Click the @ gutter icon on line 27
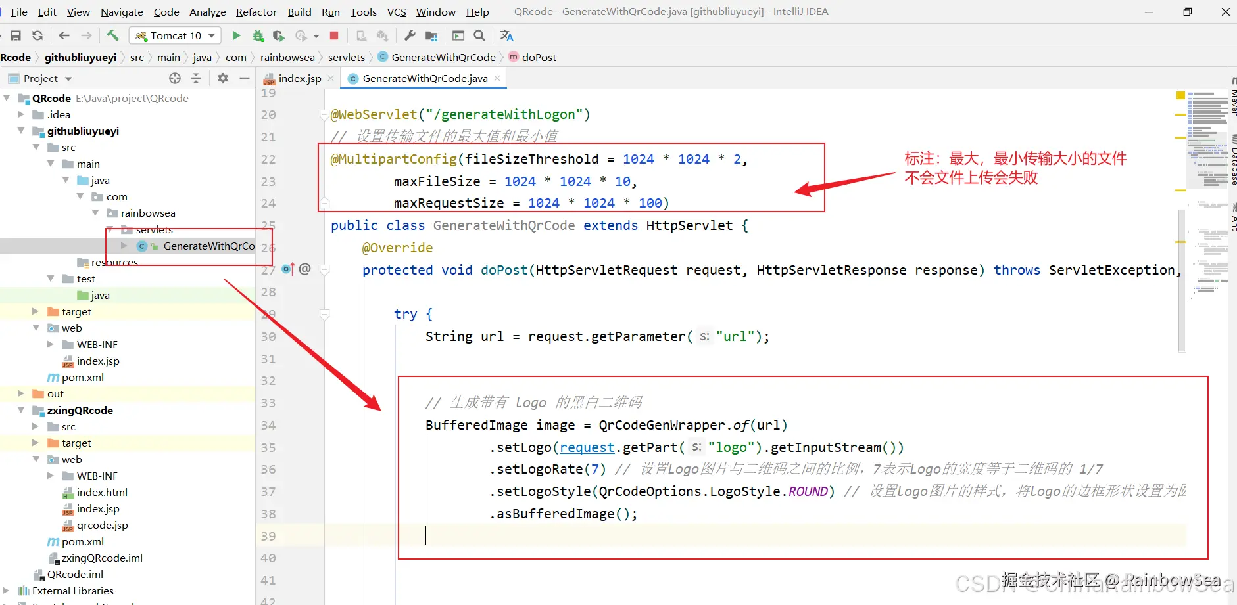The width and height of the screenshot is (1237, 605). click(304, 269)
